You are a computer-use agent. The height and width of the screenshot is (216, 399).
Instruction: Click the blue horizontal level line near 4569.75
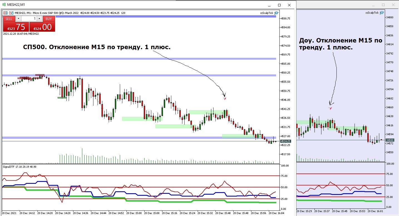point(139,59)
